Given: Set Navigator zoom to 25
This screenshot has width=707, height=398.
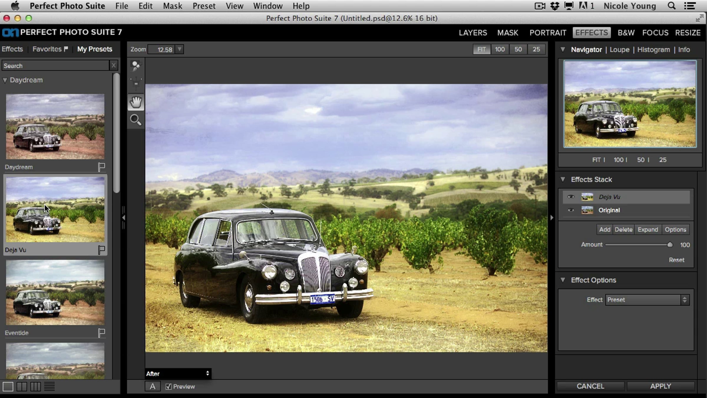Looking at the screenshot, I should 663,160.
